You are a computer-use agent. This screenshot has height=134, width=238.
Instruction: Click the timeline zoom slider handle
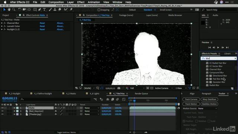click(134, 133)
